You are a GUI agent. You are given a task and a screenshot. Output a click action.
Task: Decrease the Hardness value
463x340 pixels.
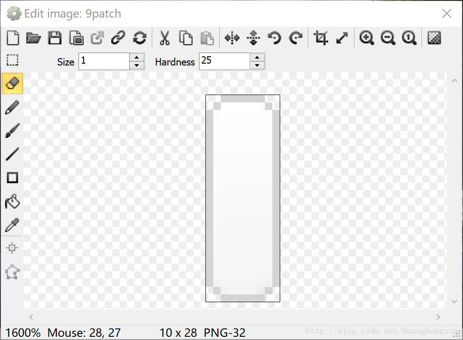pos(257,66)
